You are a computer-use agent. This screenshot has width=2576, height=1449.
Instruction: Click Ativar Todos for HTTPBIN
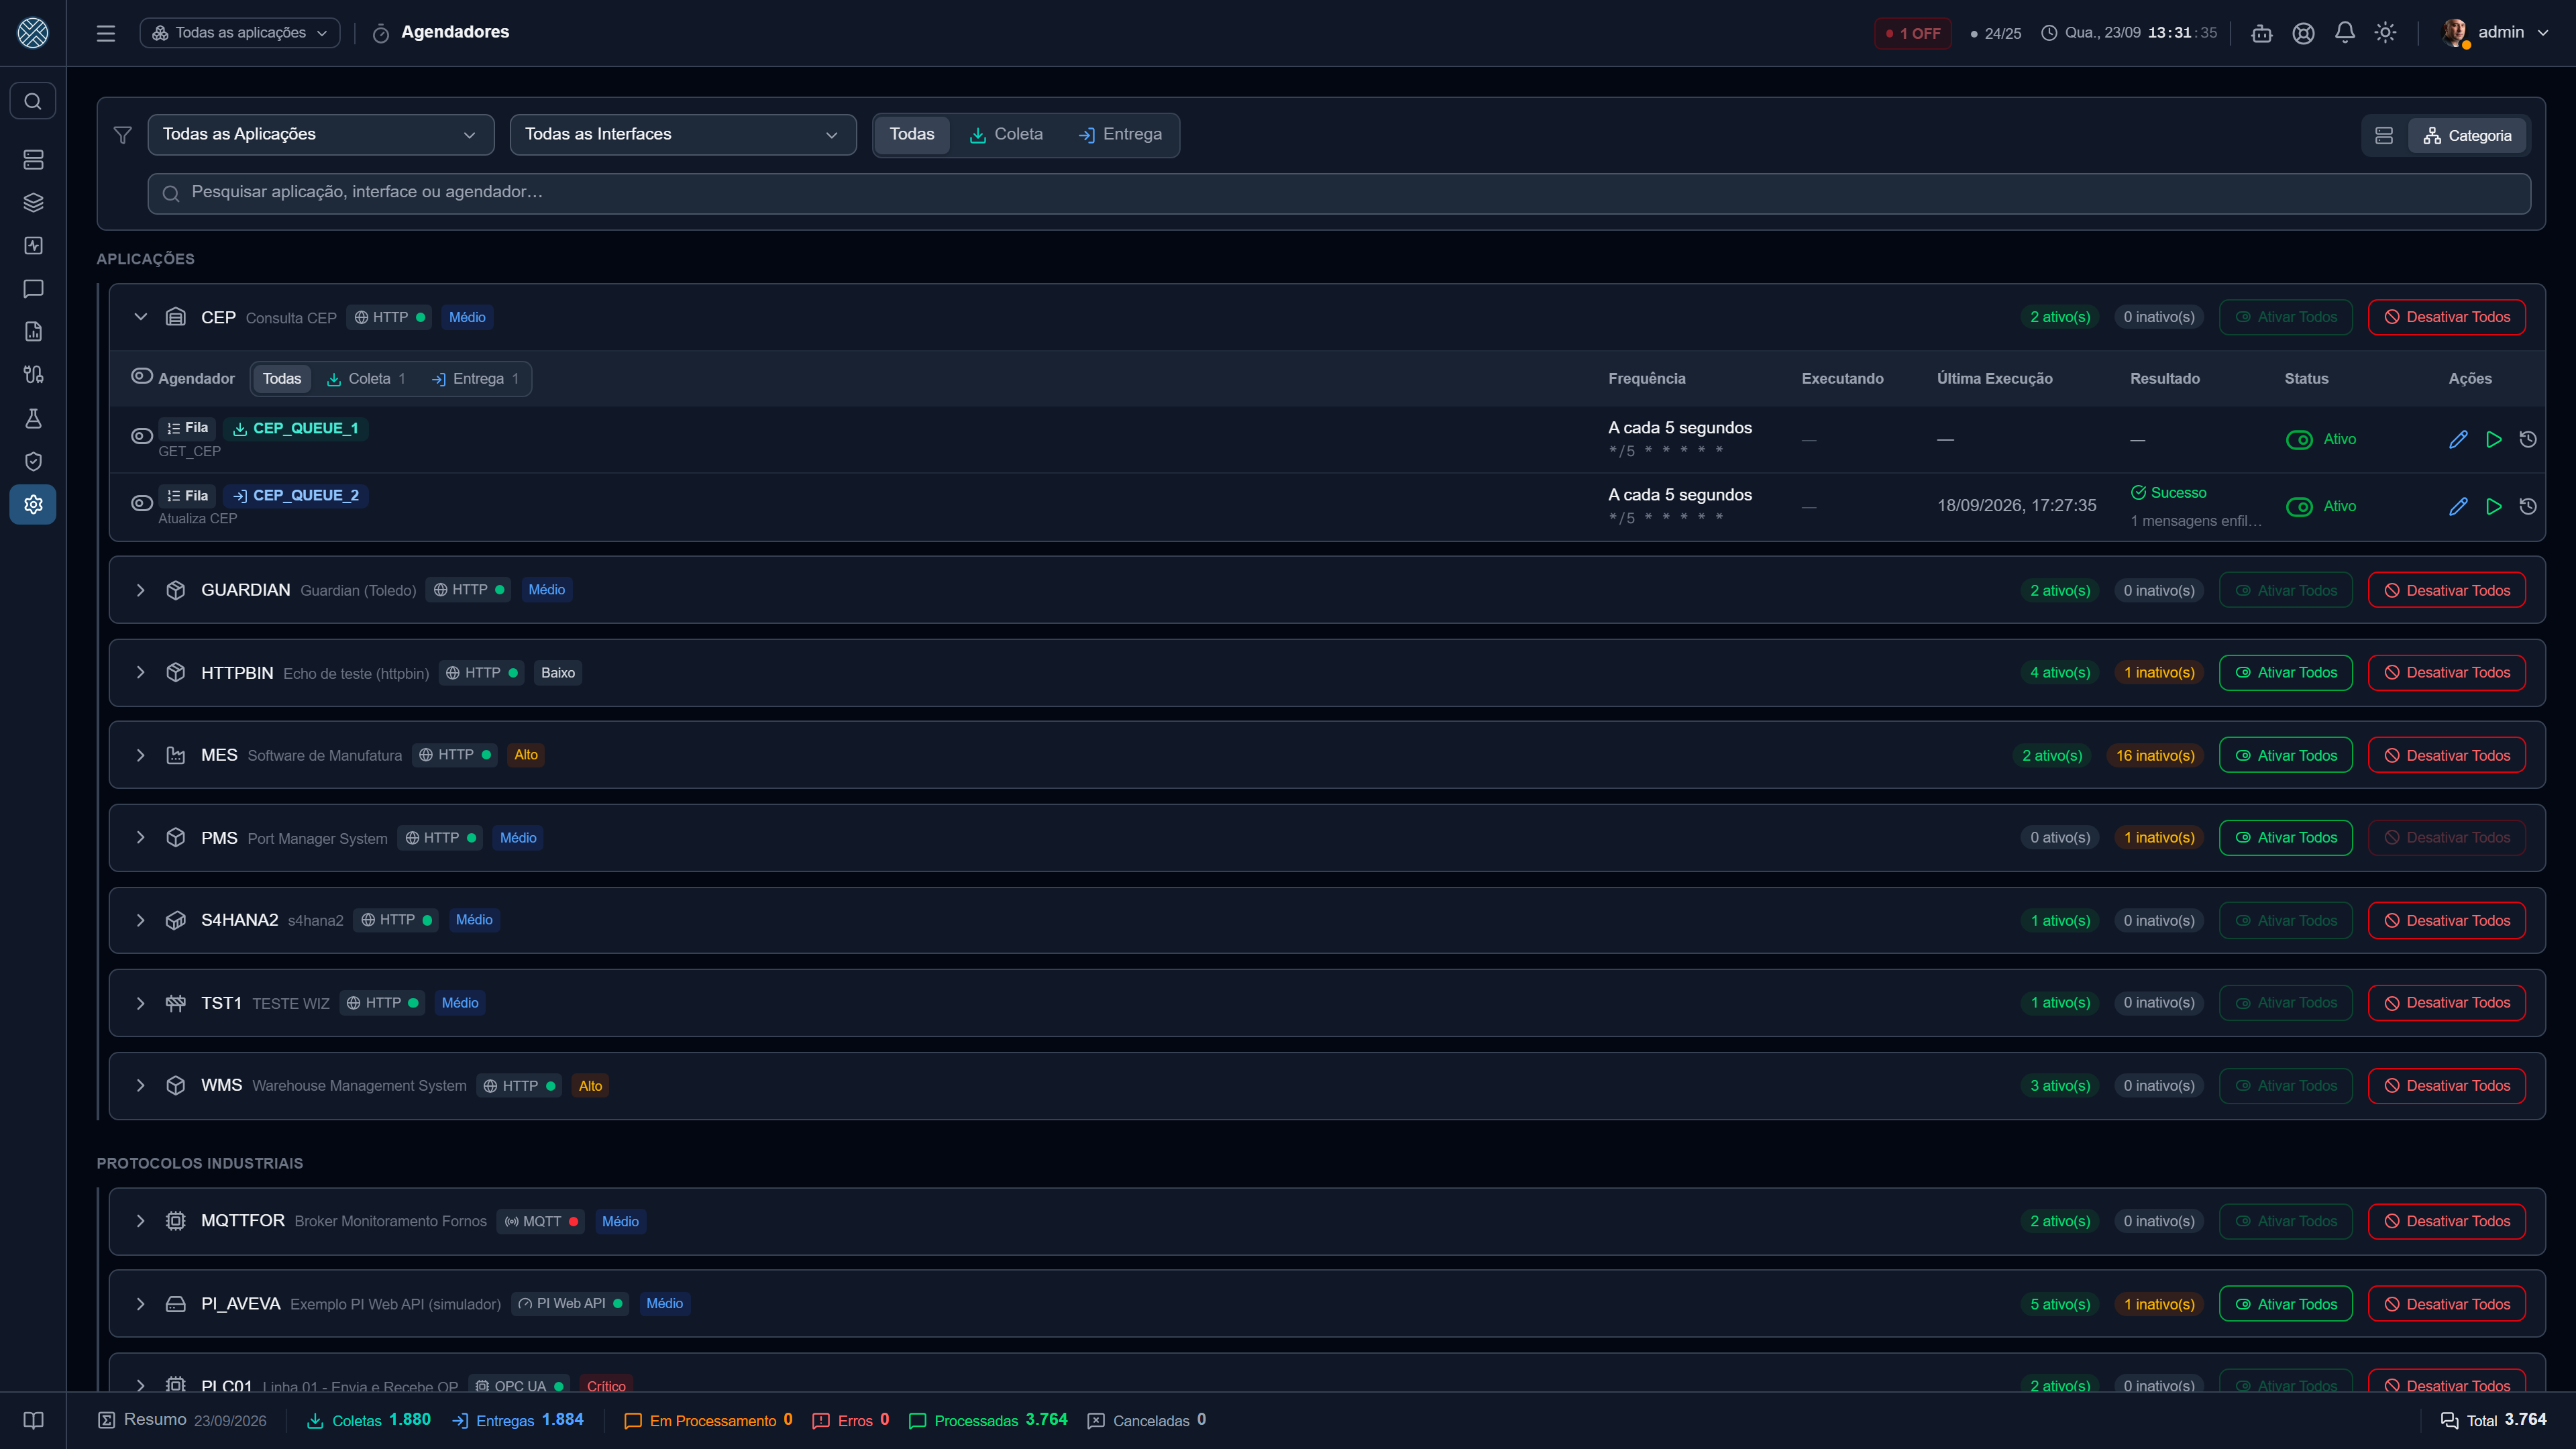click(2286, 673)
